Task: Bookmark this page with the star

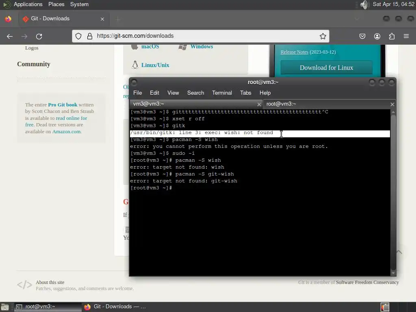Action: [x=323, y=36]
